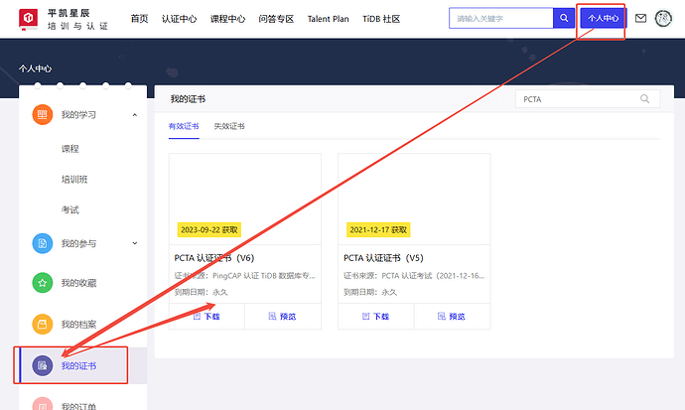
Task: Open 课程中心 in top navigation
Action: (x=227, y=19)
